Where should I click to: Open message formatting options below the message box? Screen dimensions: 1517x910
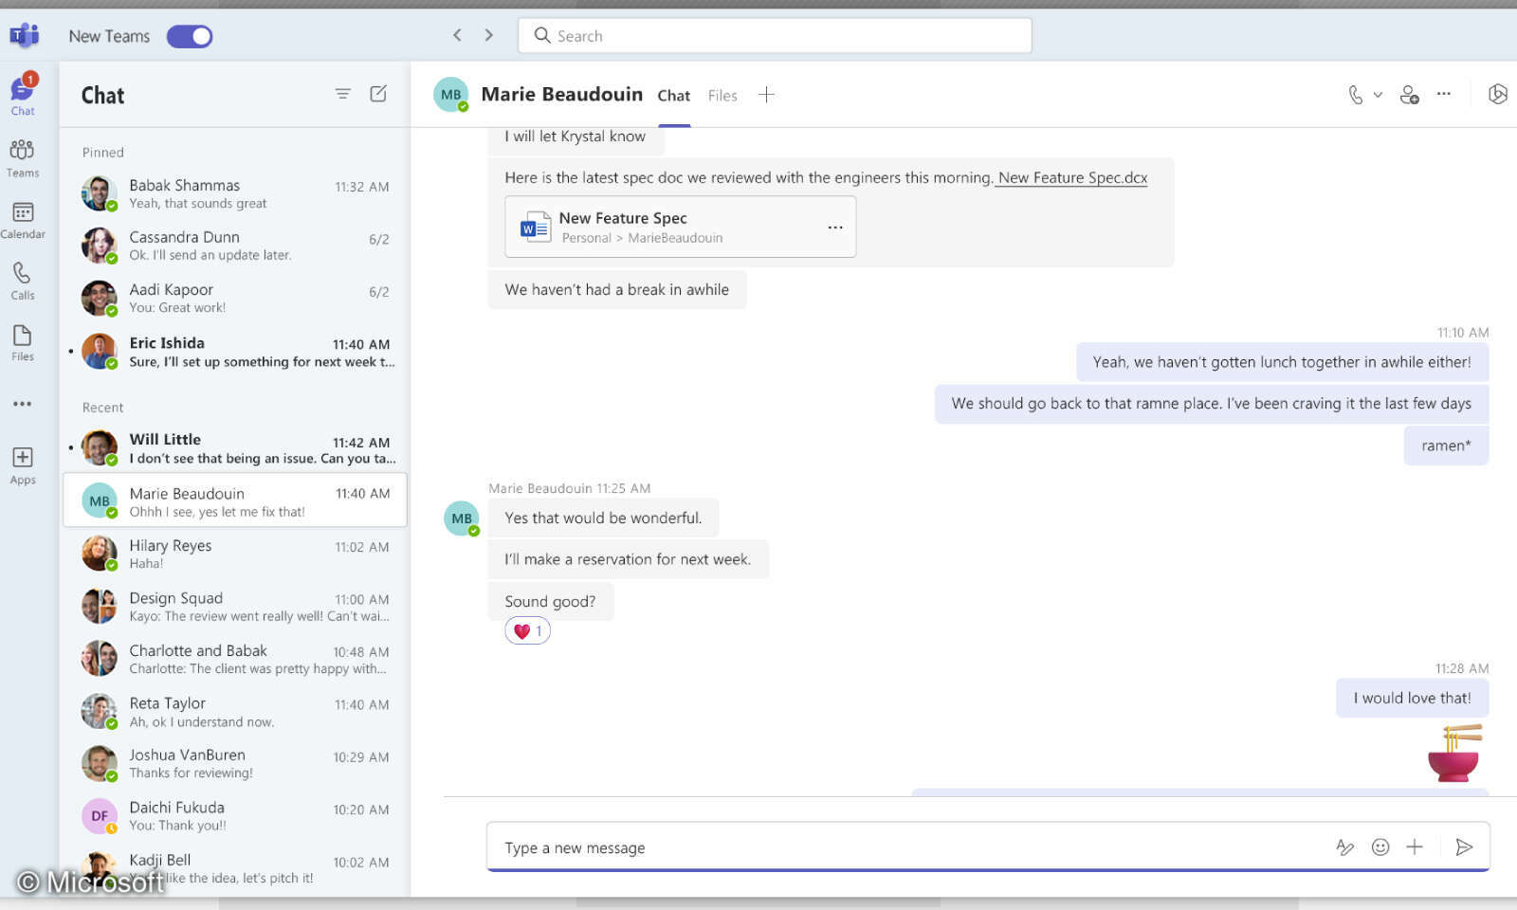tap(1345, 847)
